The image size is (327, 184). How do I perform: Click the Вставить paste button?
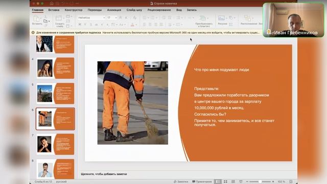click(x=37, y=20)
